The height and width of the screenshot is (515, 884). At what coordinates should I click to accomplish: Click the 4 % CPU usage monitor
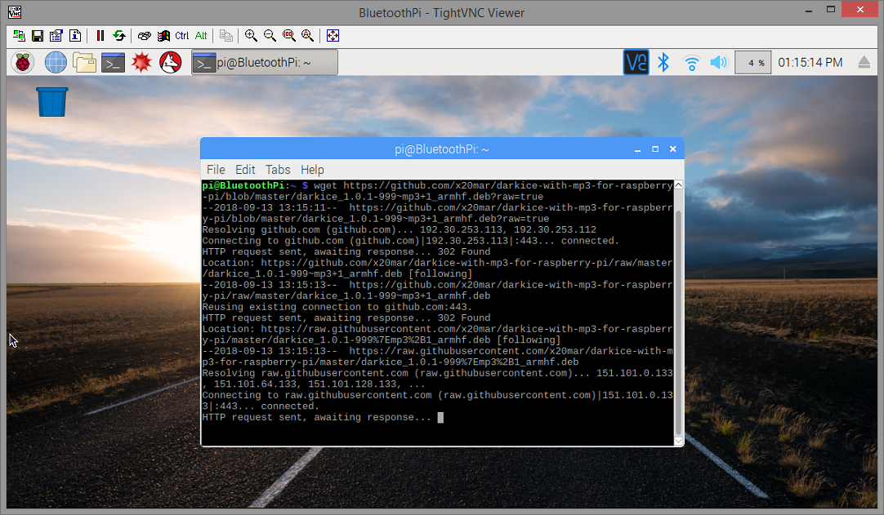point(752,63)
